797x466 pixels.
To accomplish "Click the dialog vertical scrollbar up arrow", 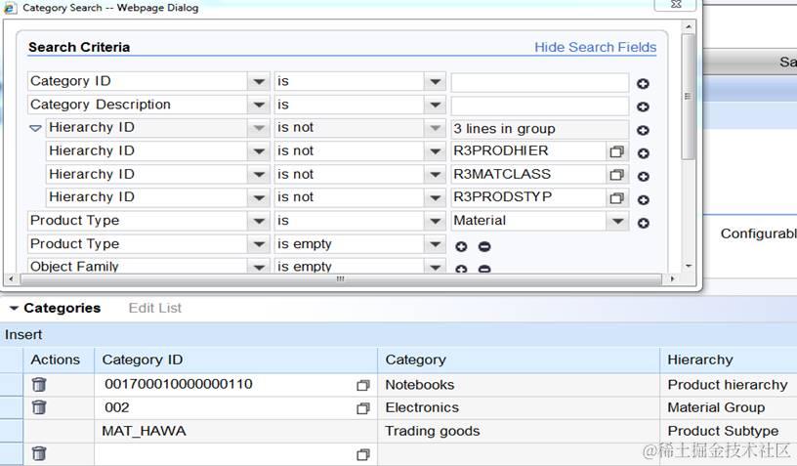I will coord(689,26).
